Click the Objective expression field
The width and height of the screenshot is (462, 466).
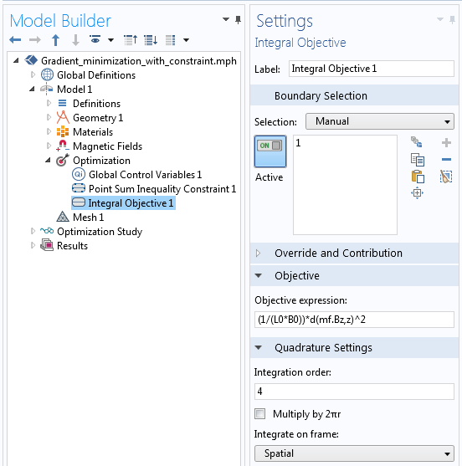[354, 320]
